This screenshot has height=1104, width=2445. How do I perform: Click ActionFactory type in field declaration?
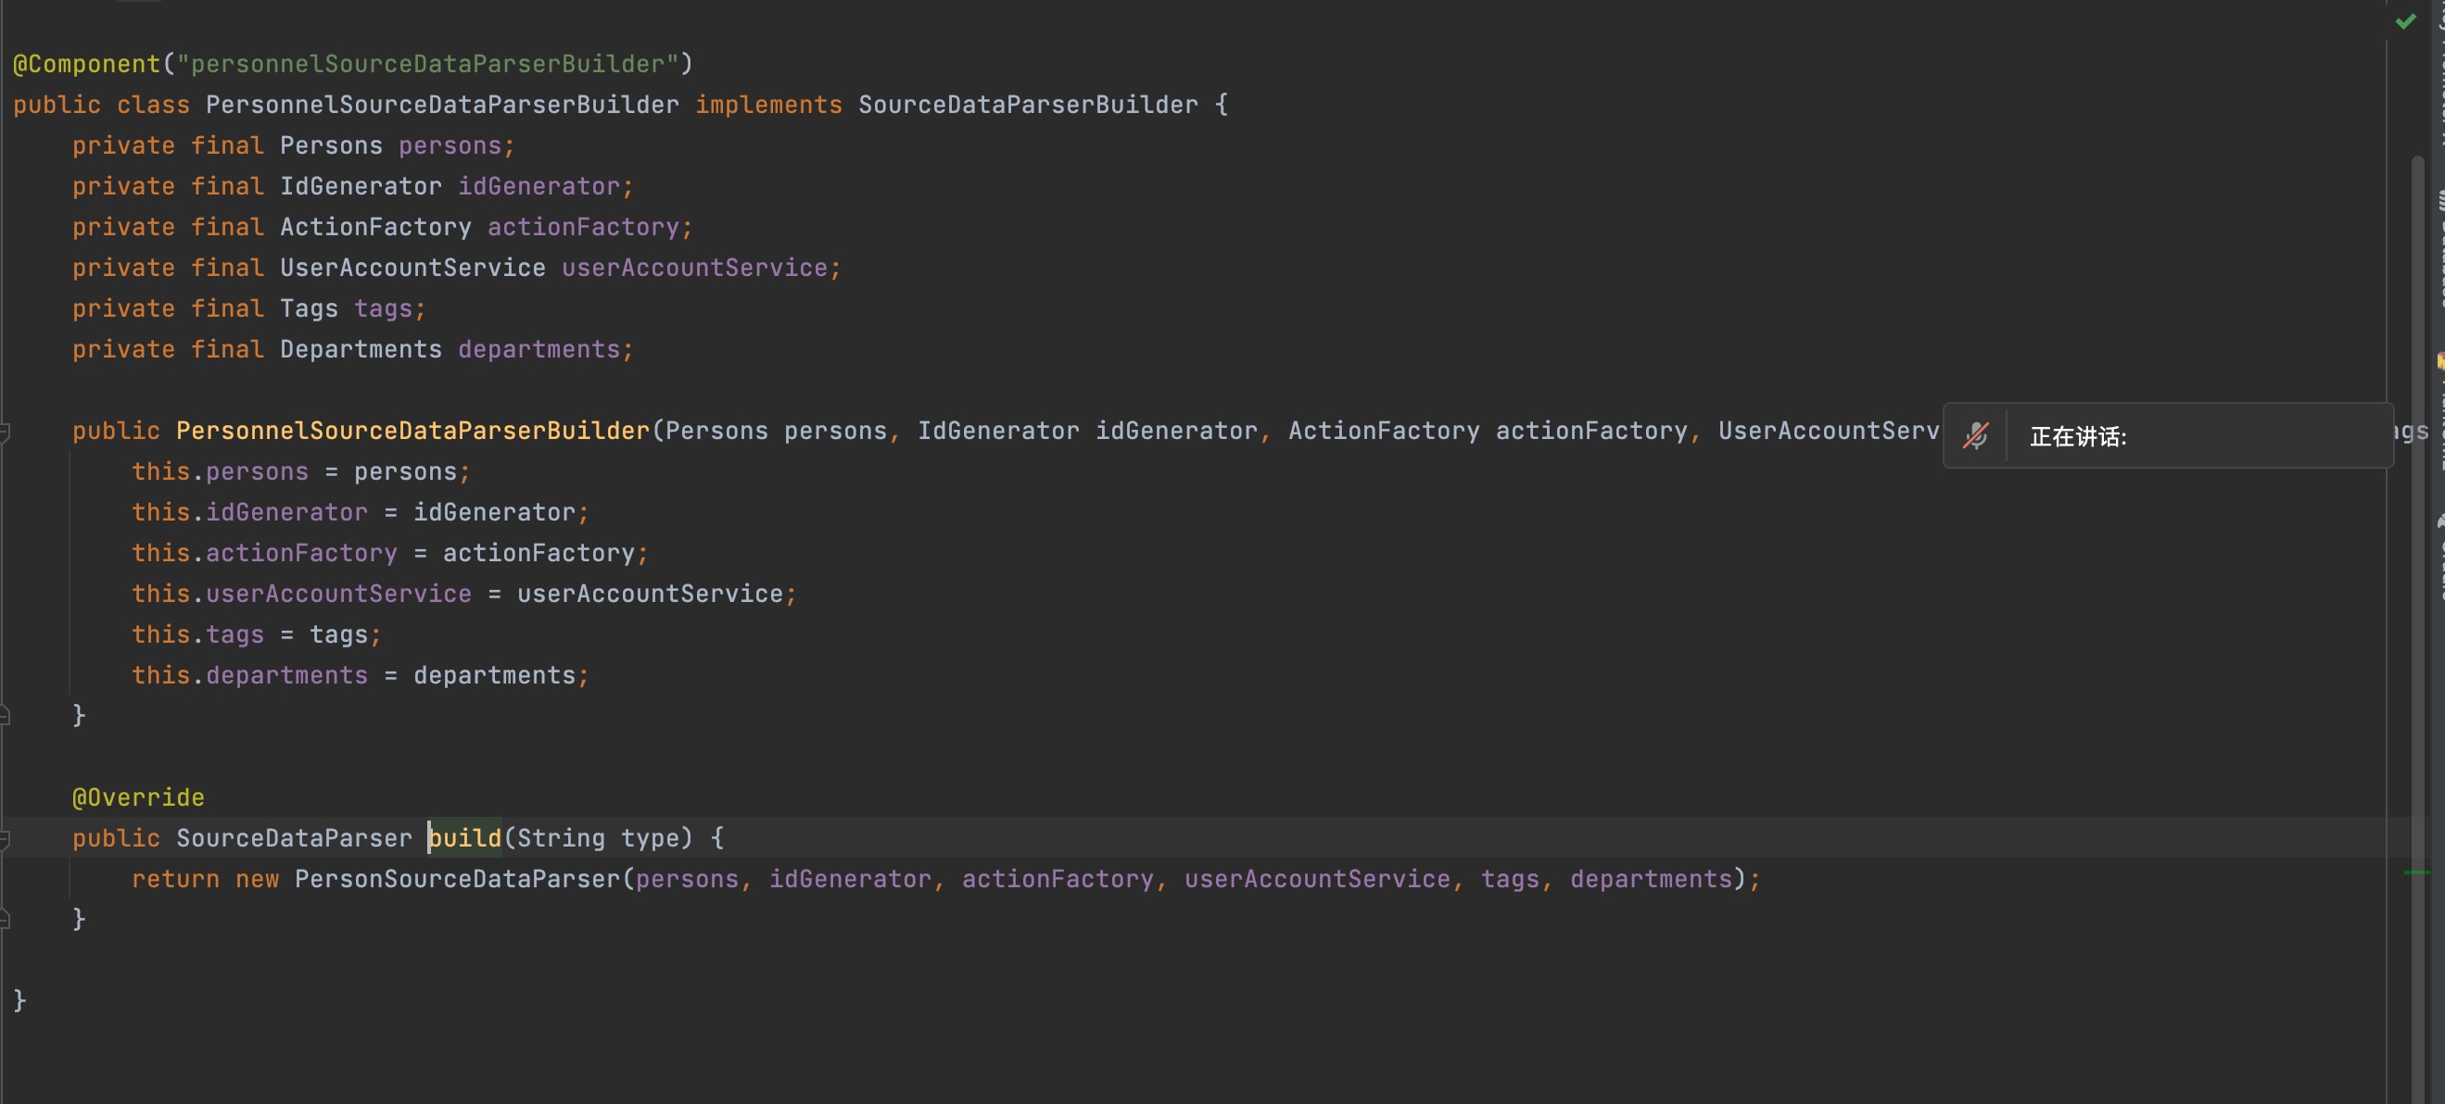376,227
